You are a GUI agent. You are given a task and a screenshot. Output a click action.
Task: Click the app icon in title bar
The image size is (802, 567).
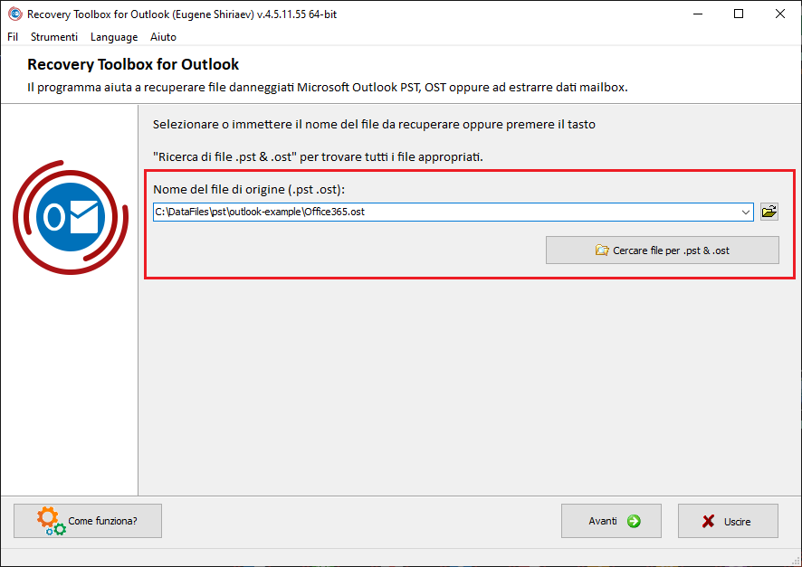15,14
